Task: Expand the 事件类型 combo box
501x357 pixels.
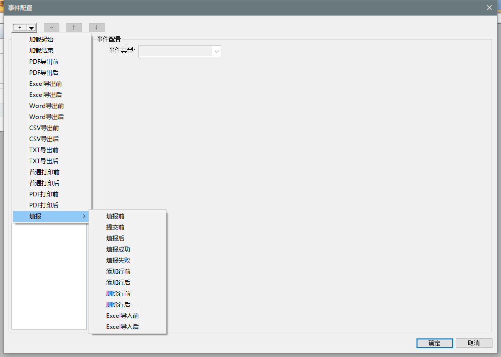Action: tap(216, 51)
